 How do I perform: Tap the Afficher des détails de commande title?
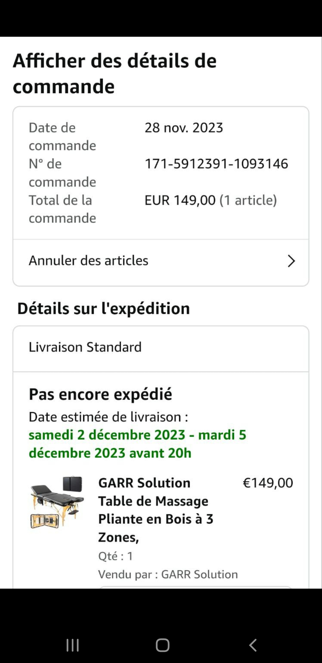coord(114,73)
